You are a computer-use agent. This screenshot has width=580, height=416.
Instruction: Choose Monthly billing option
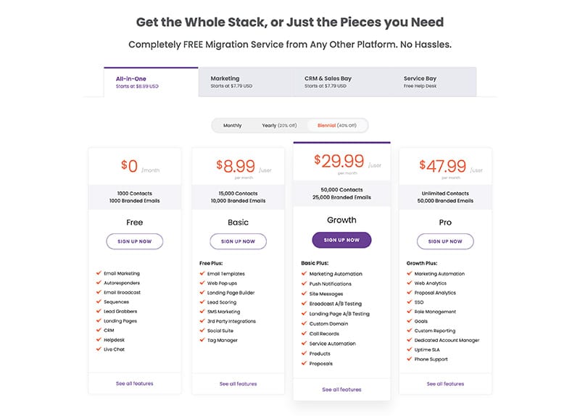point(232,125)
